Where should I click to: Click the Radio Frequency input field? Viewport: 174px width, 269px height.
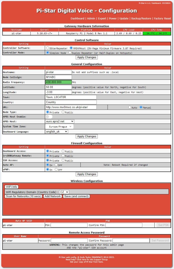[x=58, y=82]
